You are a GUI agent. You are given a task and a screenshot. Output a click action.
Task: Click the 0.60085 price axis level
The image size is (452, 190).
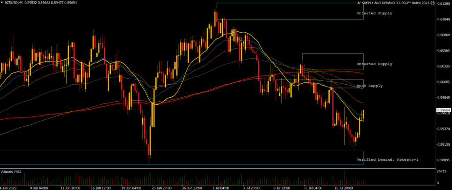(x=444, y=82)
